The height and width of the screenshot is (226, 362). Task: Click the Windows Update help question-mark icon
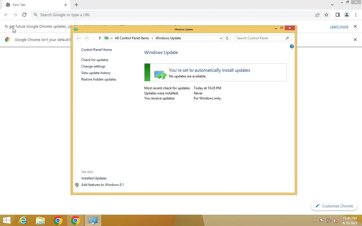(x=292, y=46)
